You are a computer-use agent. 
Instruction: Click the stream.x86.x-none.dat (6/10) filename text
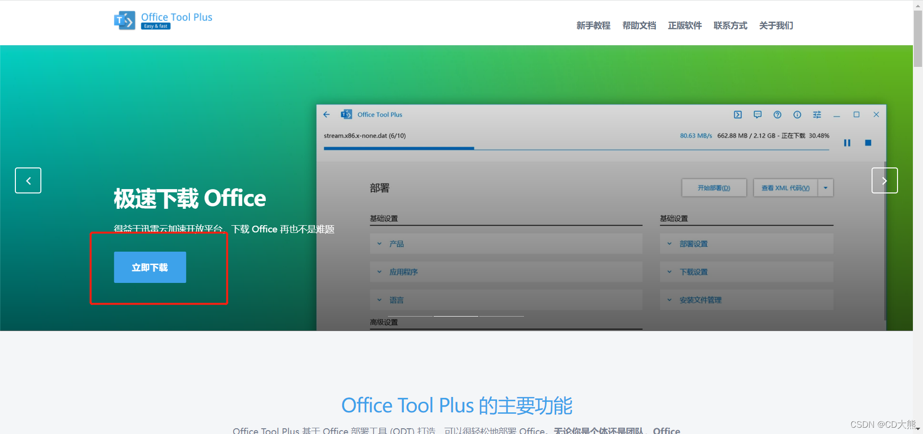[x=365, y=136]
